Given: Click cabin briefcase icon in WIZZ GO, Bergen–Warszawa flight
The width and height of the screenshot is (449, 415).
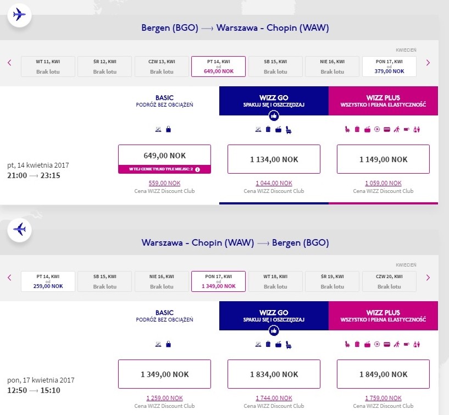Looking at the screenshot, I should point(278,130).
